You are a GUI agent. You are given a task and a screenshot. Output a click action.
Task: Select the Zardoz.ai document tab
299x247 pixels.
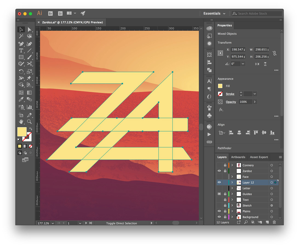(x=72, y=22)
